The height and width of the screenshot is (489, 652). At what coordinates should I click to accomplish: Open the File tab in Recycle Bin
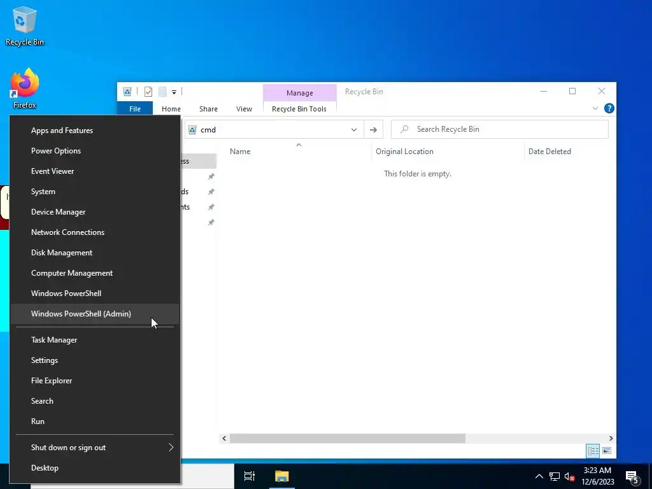tap(135, 109)
